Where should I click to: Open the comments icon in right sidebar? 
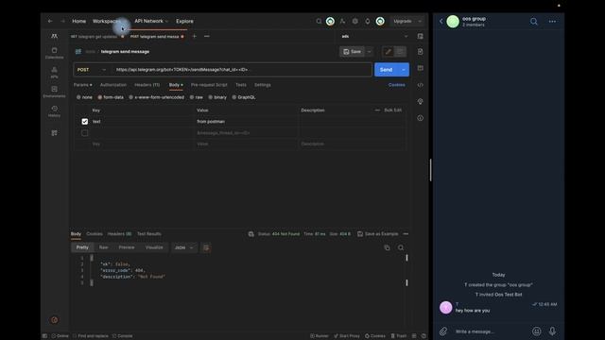tap(420, 68)
